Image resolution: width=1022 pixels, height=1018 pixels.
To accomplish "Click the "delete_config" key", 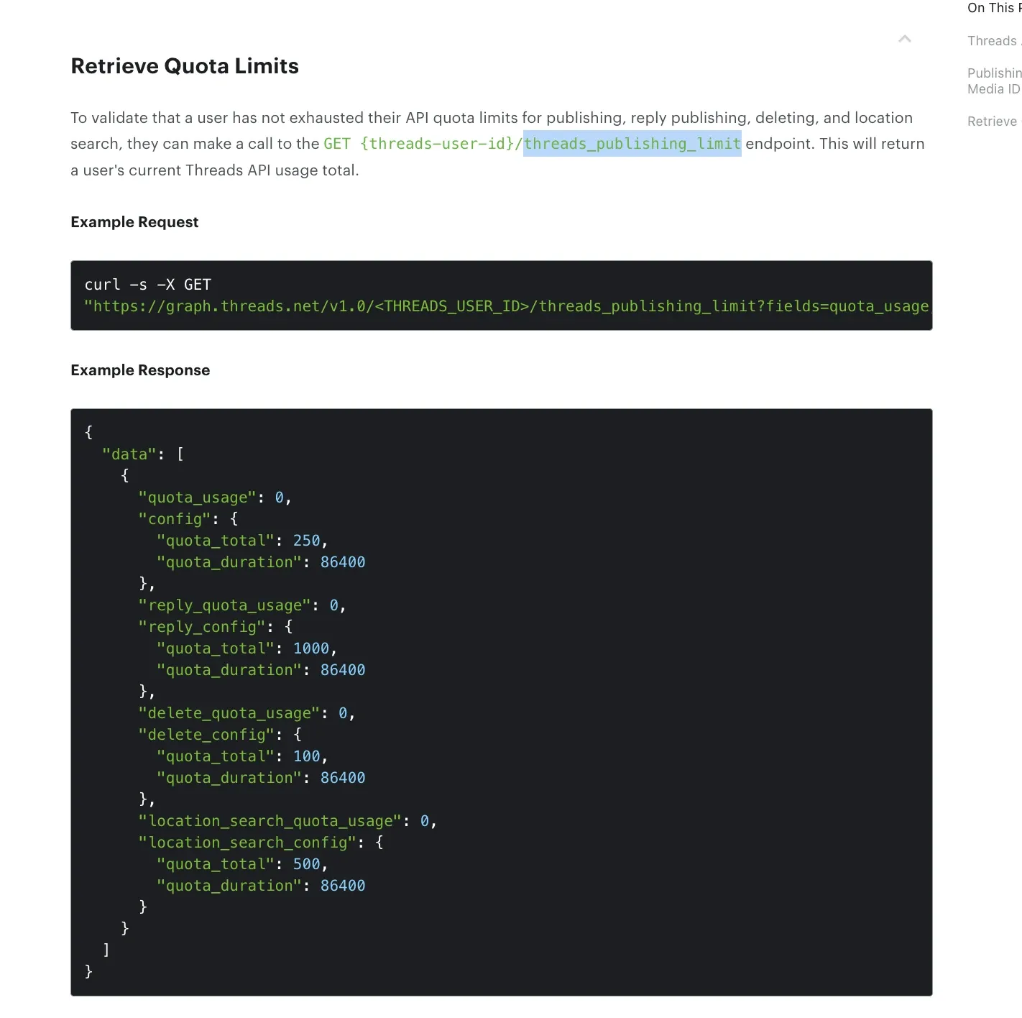I will 206,735.
